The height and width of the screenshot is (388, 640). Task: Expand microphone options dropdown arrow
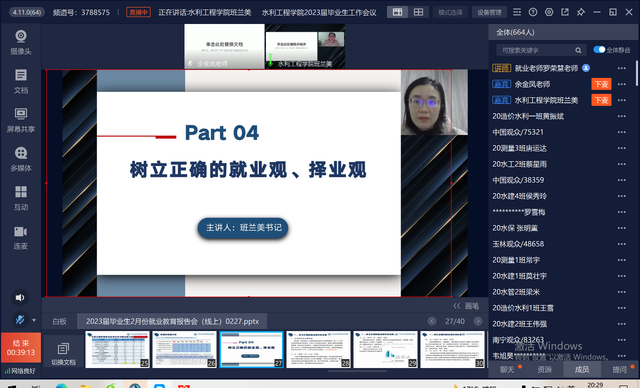tap(34, 320)
